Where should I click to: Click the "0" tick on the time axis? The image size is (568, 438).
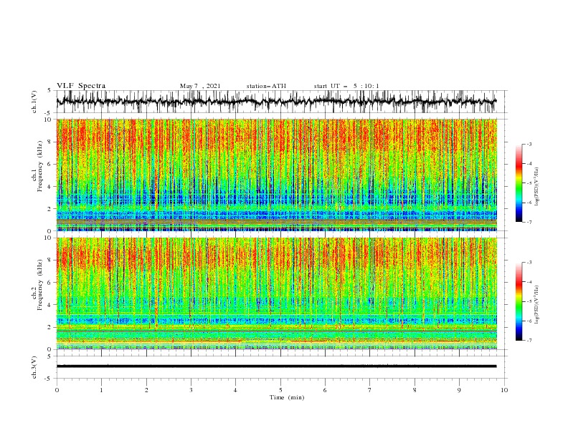pyautogui.click(x=57, y=390)
